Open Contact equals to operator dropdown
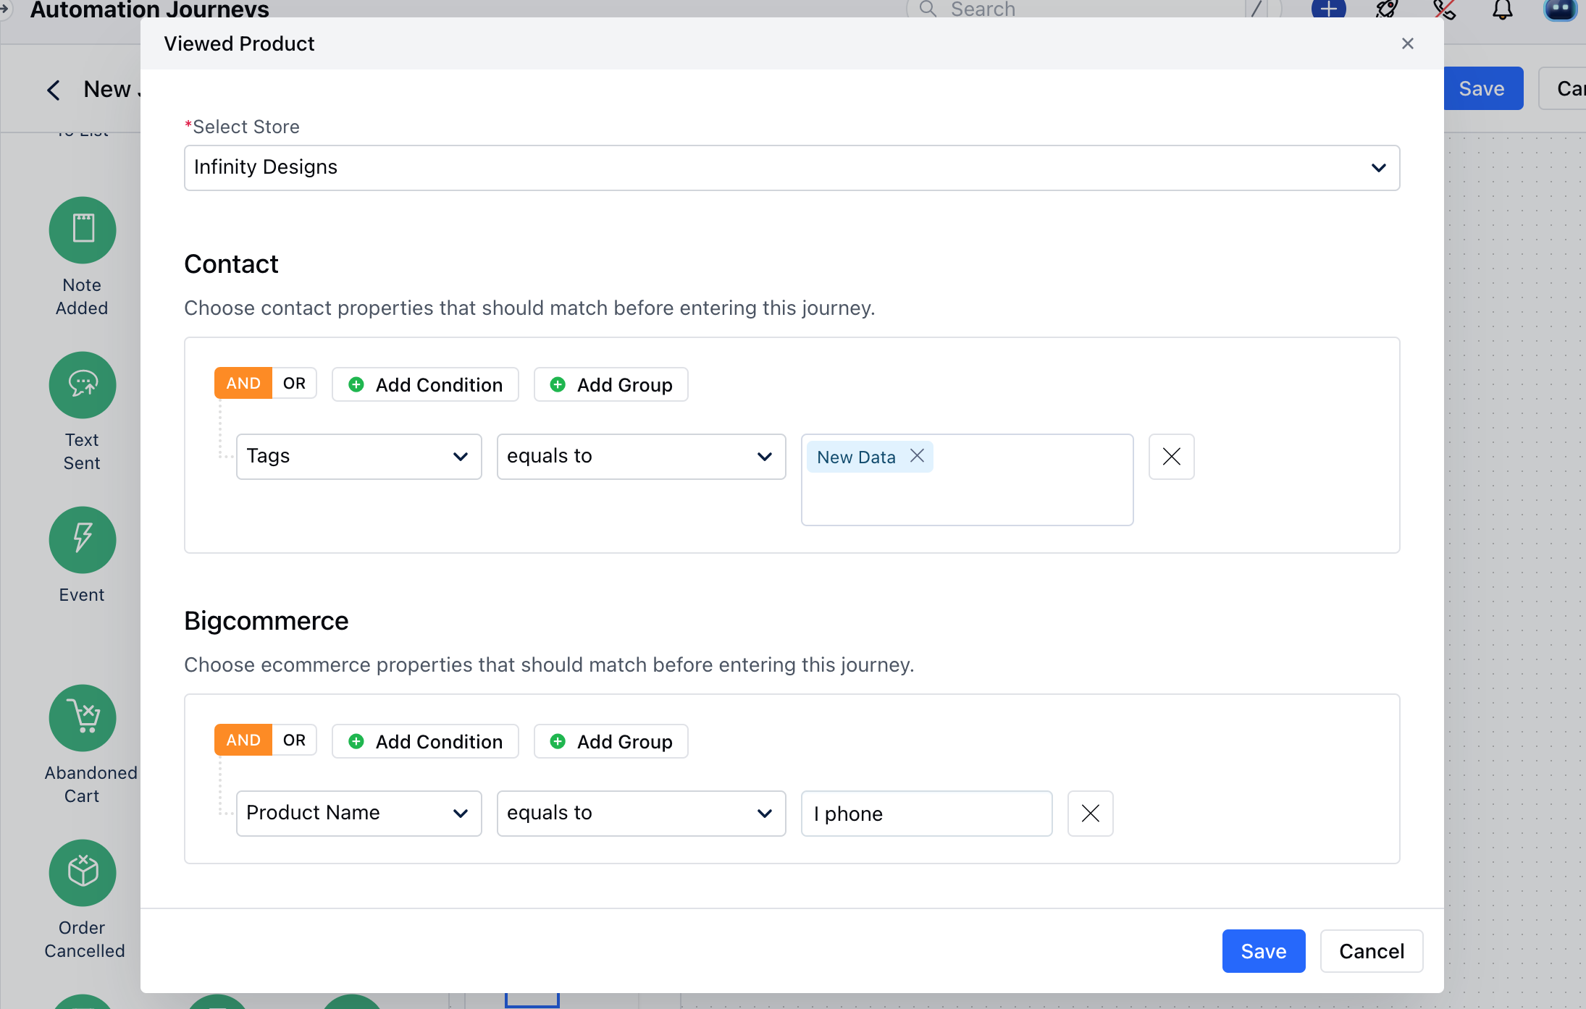The image size is (1586, 1009). [x=641, y=456]
